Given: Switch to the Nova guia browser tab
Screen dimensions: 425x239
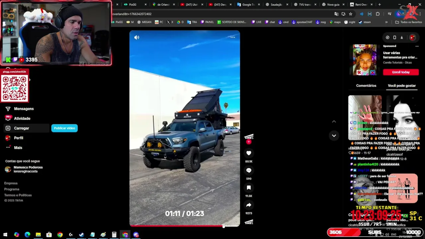Looking at the screenshot, I should (x=333, y=5).
